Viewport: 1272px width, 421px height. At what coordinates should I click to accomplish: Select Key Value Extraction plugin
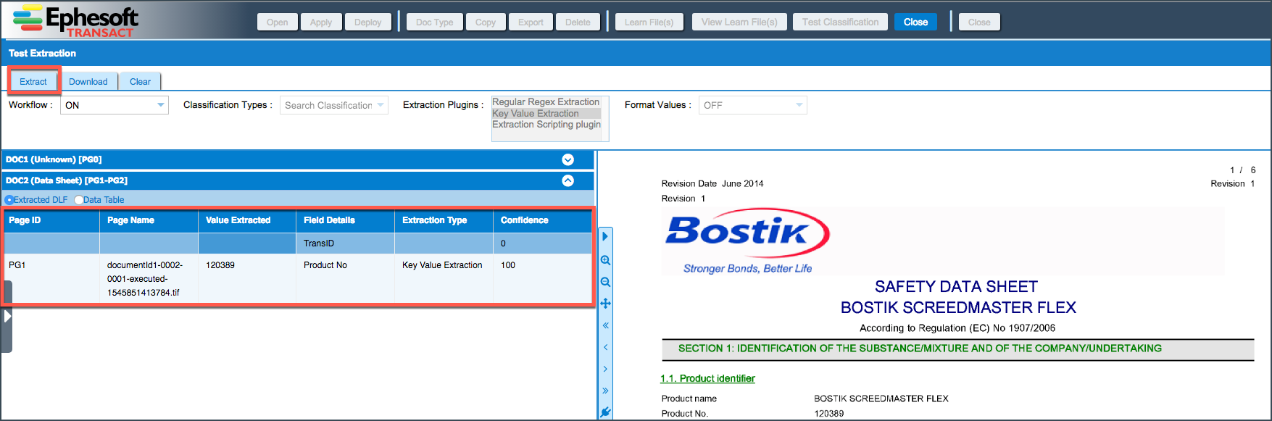click(x=546, y=114)
